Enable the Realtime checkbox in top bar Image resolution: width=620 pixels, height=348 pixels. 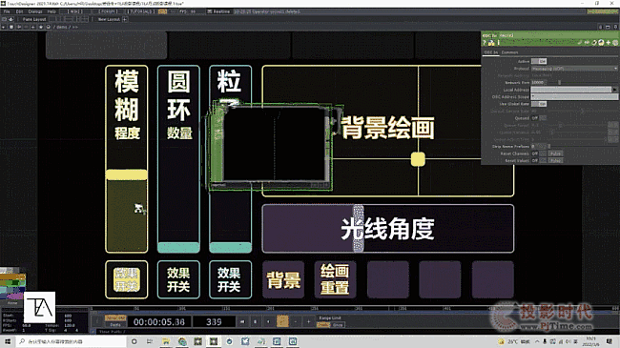210,11
